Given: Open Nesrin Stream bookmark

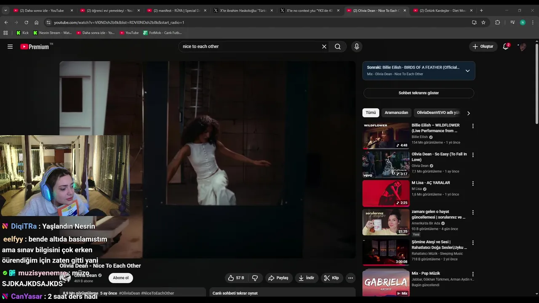Looking at the screenshot, I should point(52,32).
